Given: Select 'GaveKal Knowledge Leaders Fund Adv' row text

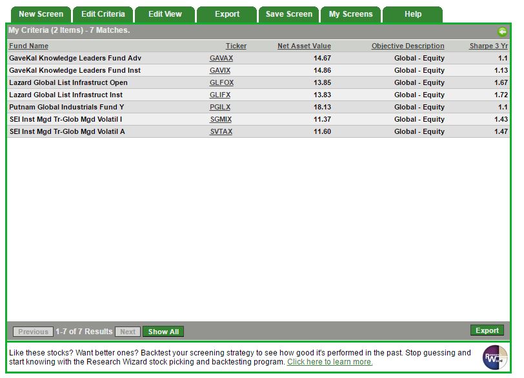Looking at the screenshot, I should (76, 59).
